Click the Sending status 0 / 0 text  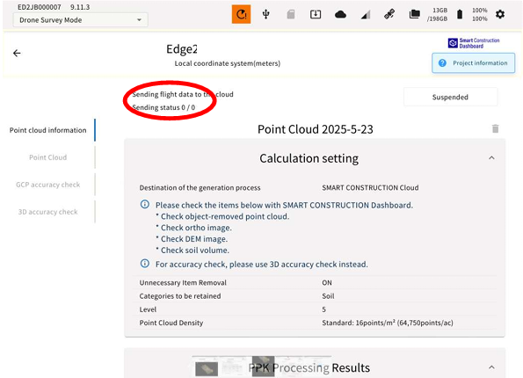[163, 107]
